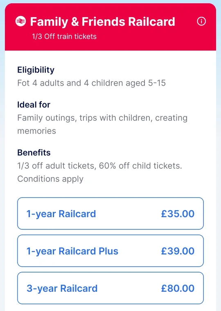221x311 pixels.
Task: Click the 'Ideal for' heading
Action: click(x=34, y=105)
